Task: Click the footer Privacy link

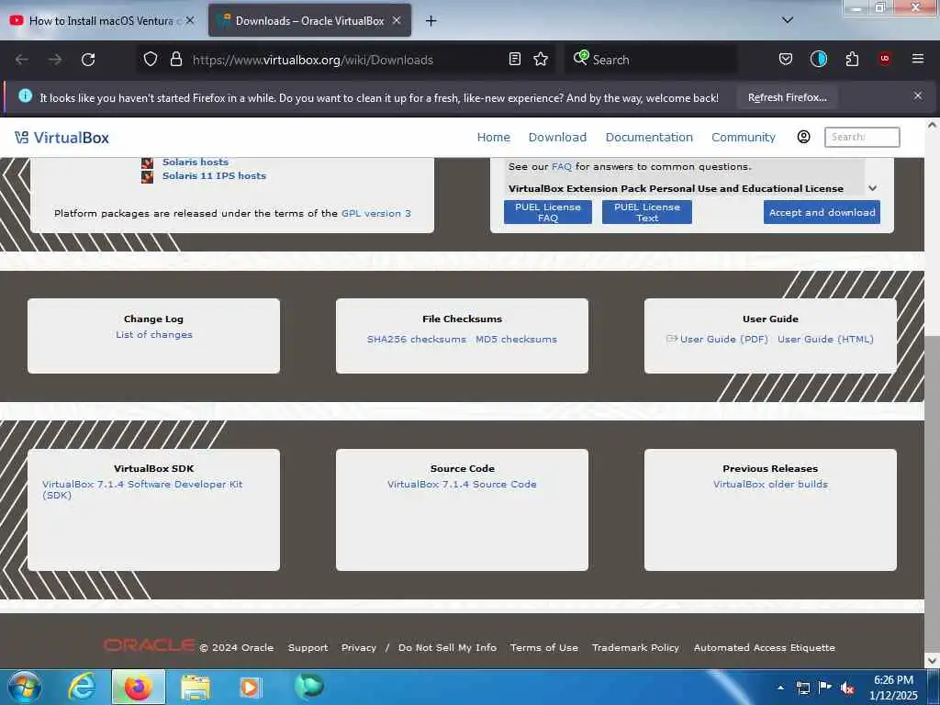Action: 359,647
